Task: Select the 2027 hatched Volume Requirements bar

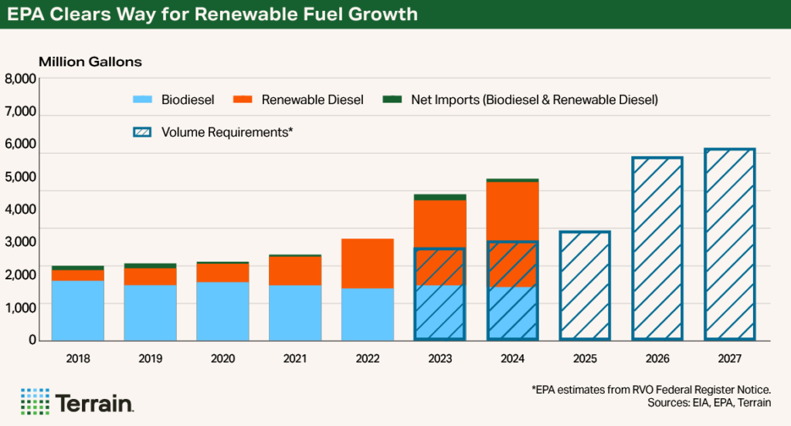Action: point(729,244)
